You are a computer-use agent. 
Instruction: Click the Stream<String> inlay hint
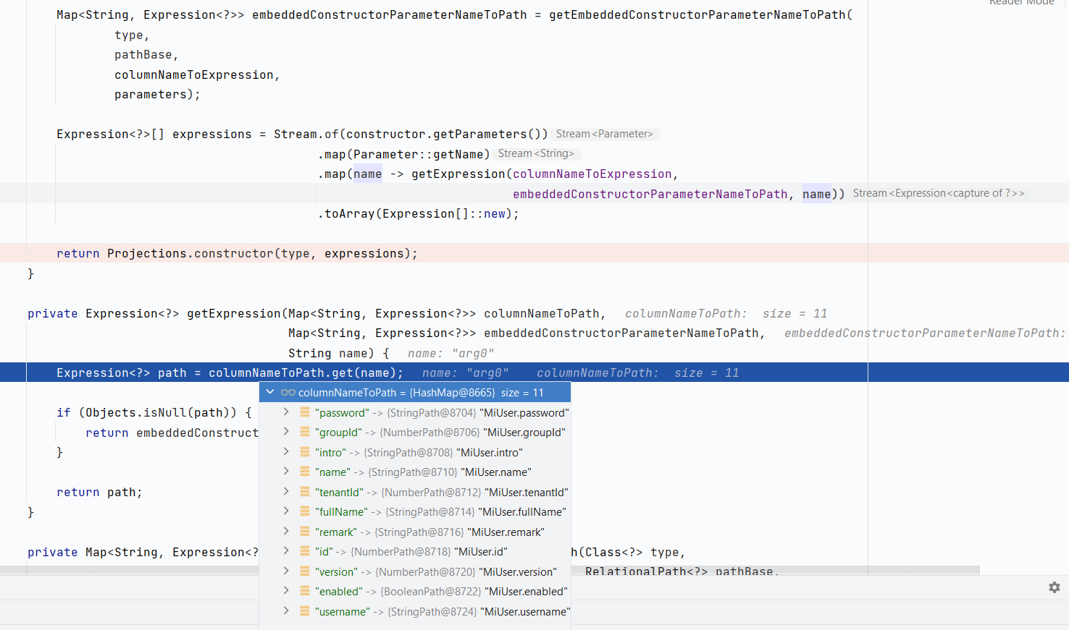pyautogui.click(x=537, y=153)
